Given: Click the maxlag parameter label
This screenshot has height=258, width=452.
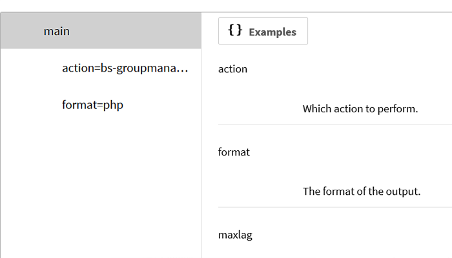Looking at the screenshot, I should pos(235,235).
